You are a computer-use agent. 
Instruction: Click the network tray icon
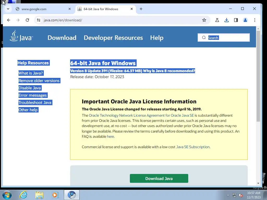[234, 195]
